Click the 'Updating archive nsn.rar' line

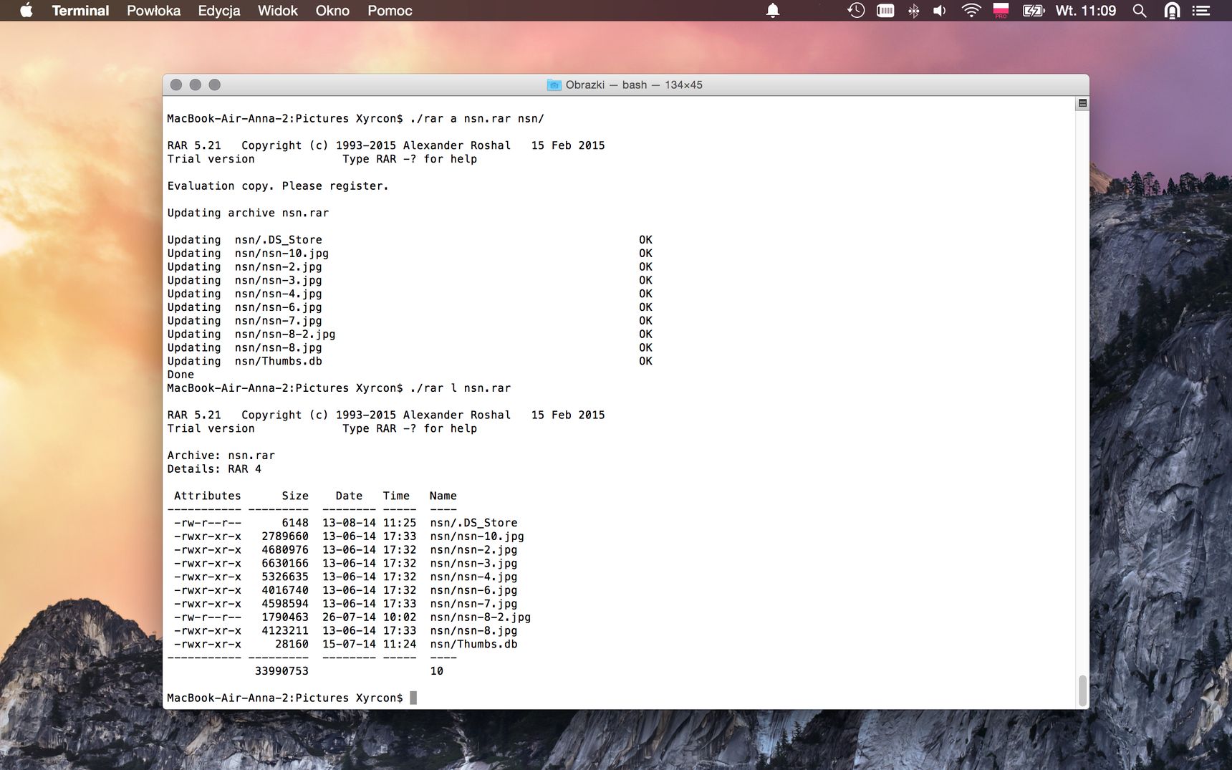[248, 213]
